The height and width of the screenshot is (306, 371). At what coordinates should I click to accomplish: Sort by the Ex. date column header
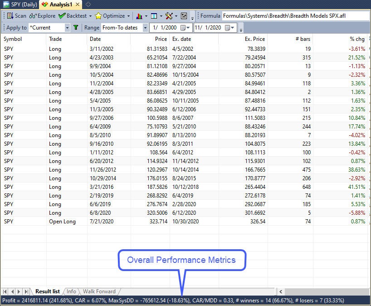pyautogui.click(x=194, y=39)
